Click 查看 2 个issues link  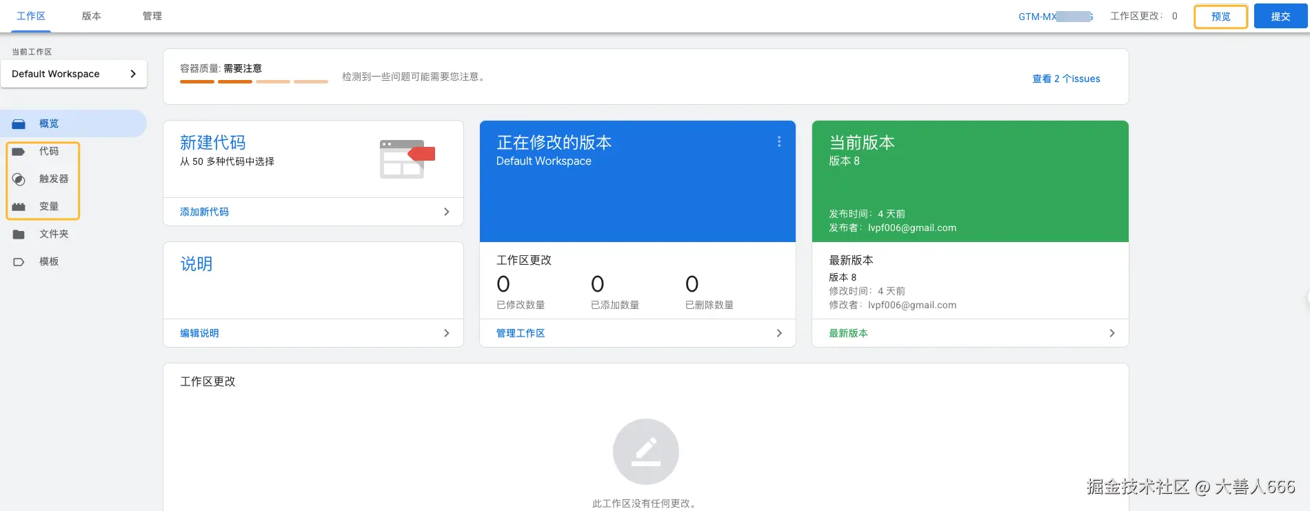(x=1066, y=79)
